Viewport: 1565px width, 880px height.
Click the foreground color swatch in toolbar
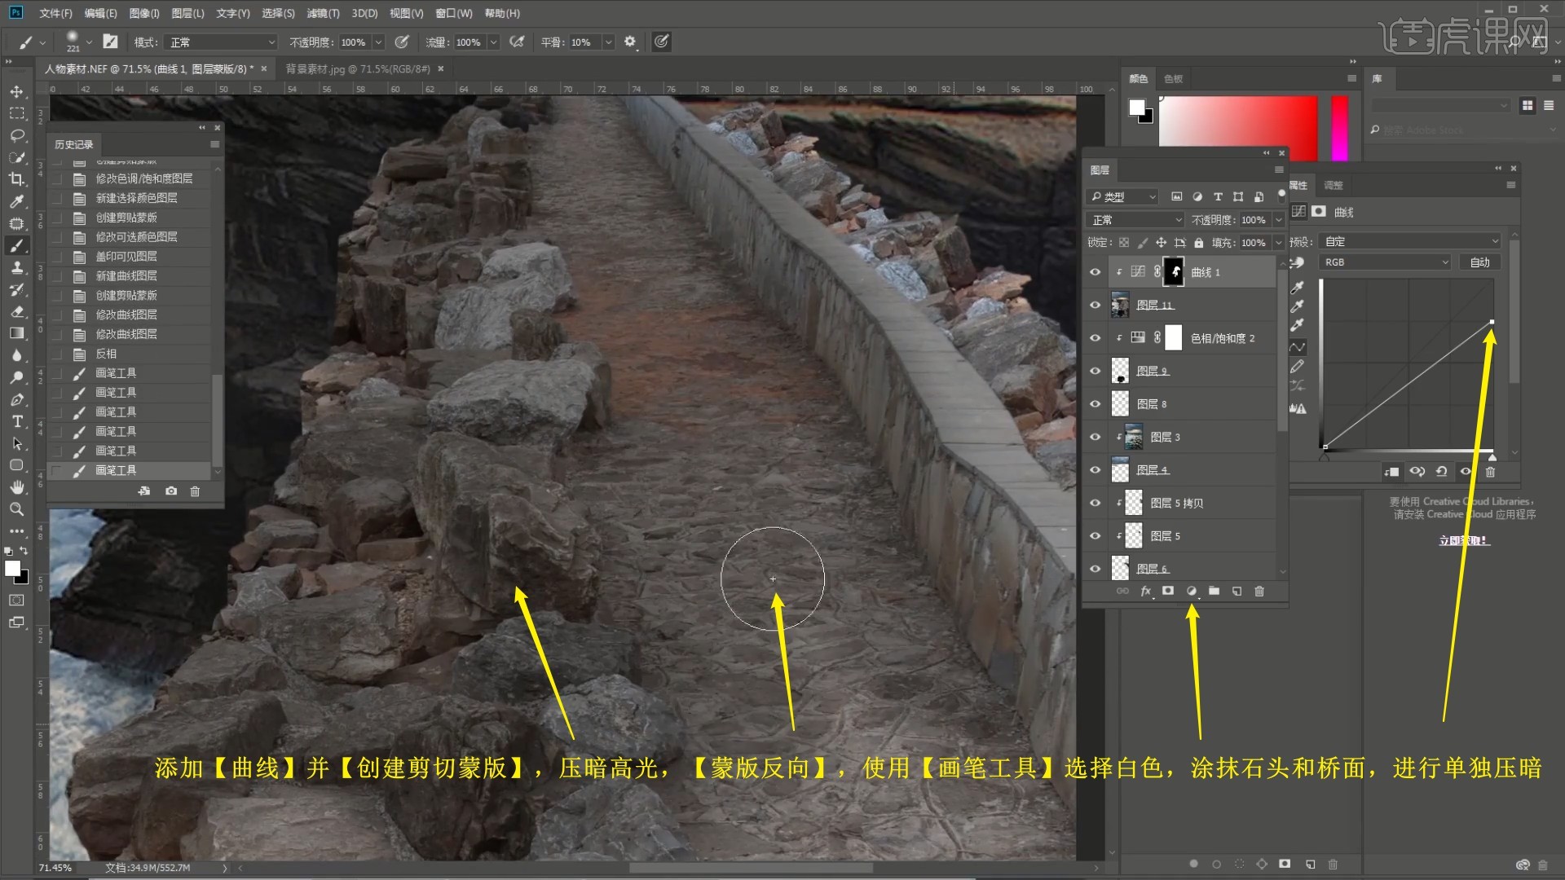(11, 568)
